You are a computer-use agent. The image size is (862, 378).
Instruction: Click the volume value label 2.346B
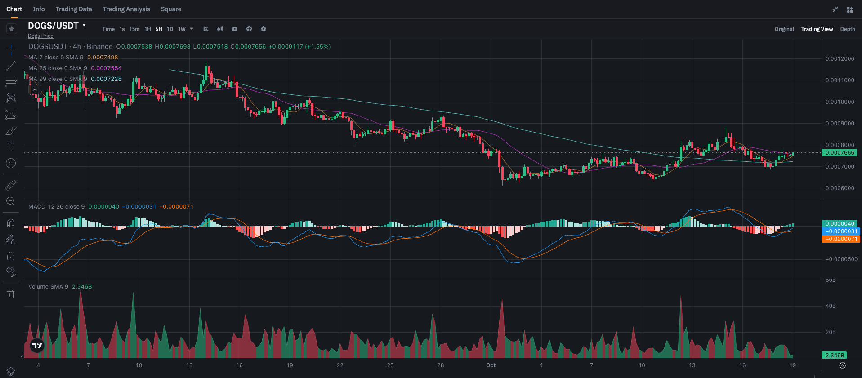[x=835, y=355]
